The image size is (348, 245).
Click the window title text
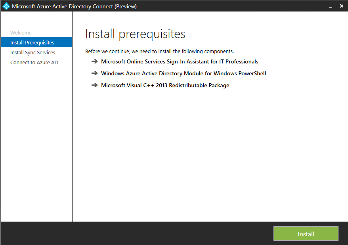[74, 6]
